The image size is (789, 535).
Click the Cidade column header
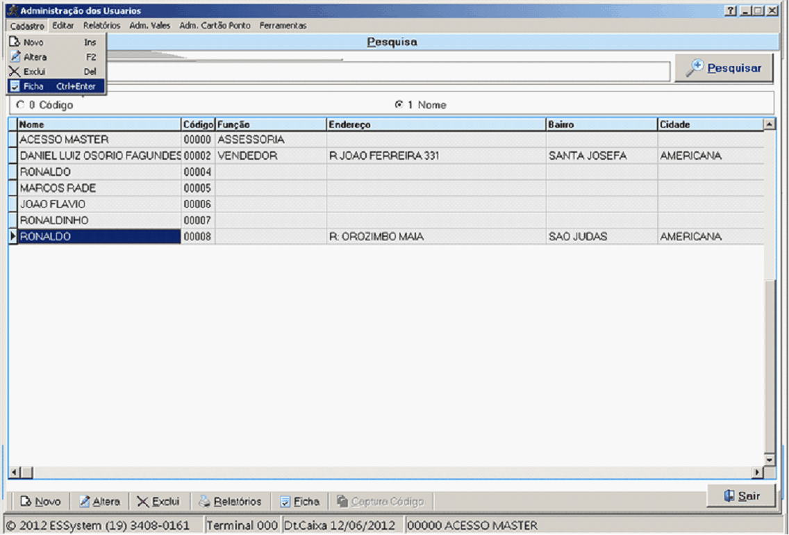pyautogui.click(x=708, y=124)
